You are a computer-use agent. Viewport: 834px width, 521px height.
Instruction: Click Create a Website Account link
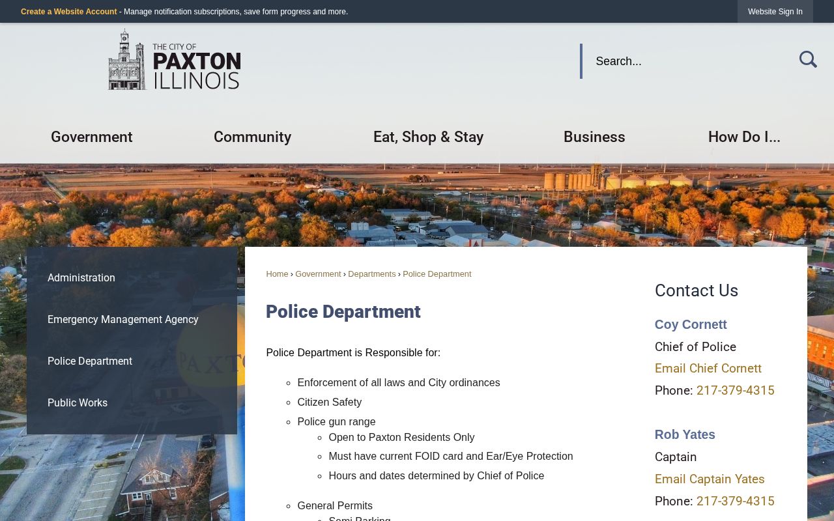click(x=69, y=12)
